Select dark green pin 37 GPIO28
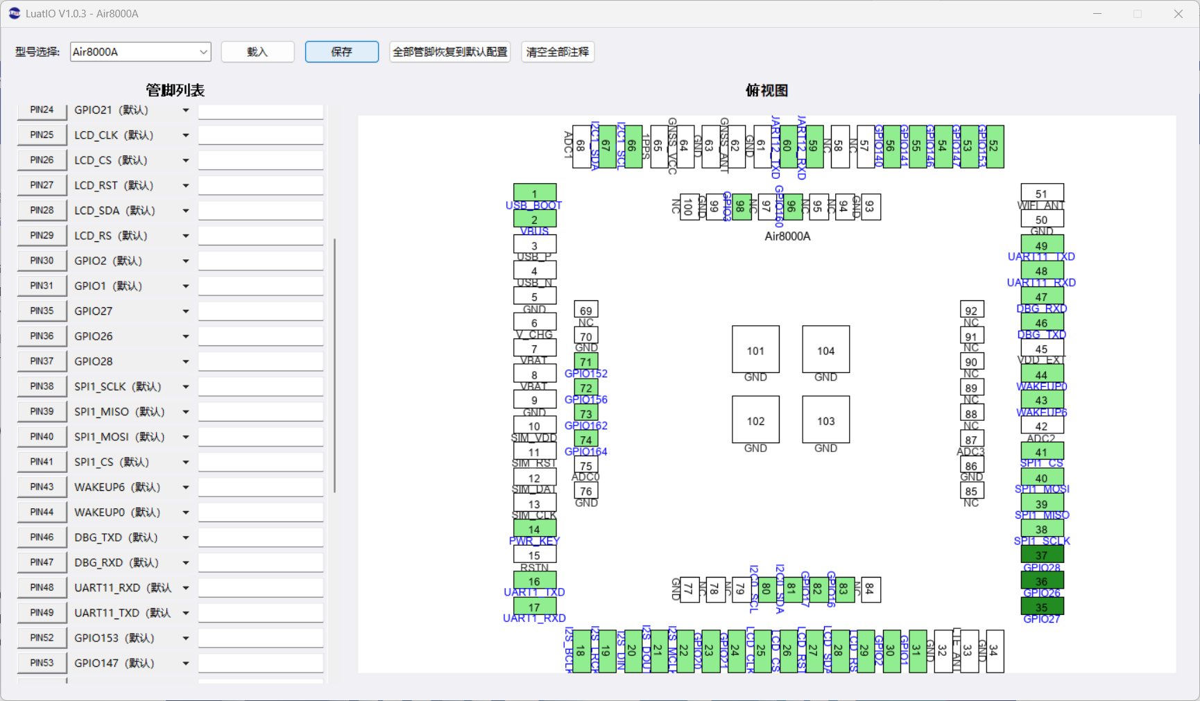This screenshot has width=1200, height=701. [1042, 554]
